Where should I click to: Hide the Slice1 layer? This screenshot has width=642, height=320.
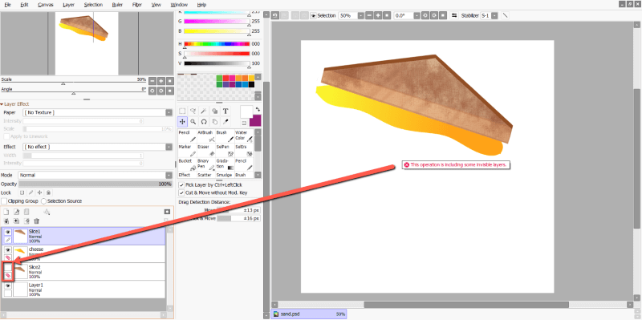click(8, 232)
